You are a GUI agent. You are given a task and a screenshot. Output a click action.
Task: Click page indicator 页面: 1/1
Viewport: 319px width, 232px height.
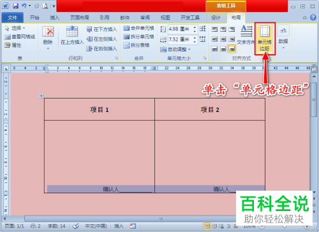(x=14, y=226)
